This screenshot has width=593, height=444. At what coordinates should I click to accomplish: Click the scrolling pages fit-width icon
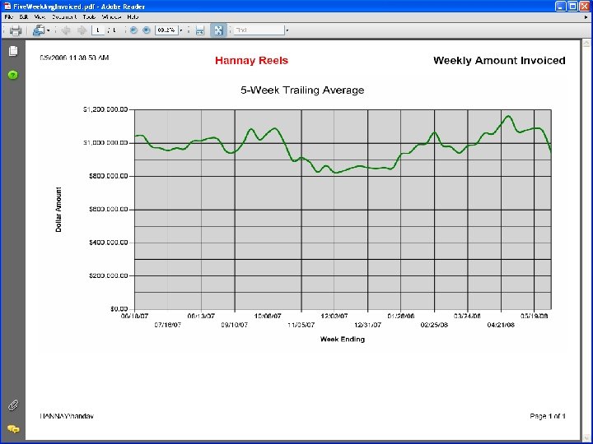coord(200,30)
